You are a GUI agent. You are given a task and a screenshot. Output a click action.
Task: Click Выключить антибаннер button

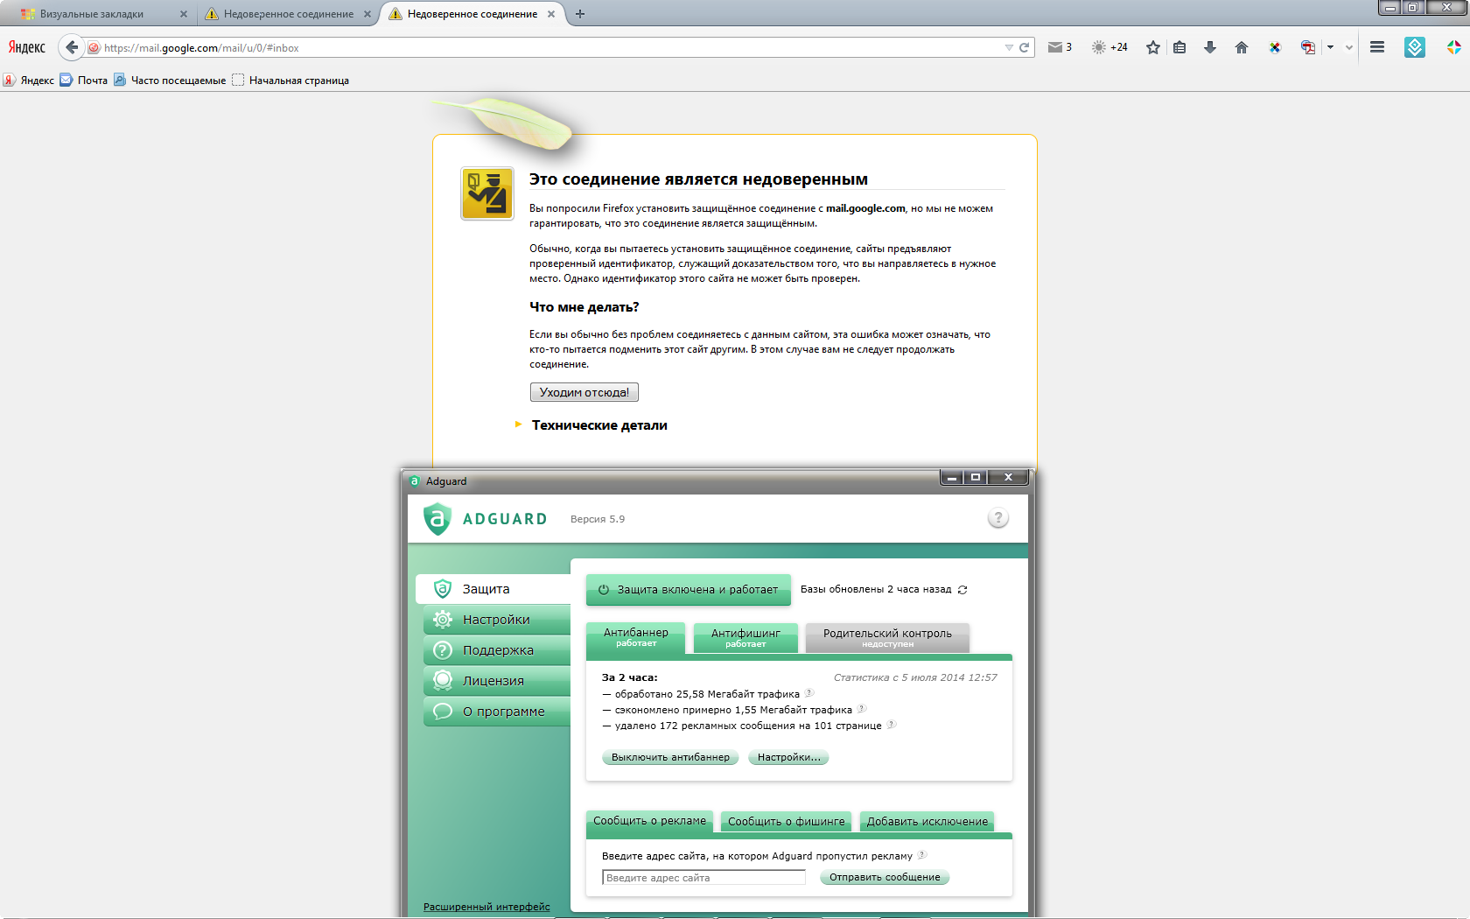click(x=670, y=757)
